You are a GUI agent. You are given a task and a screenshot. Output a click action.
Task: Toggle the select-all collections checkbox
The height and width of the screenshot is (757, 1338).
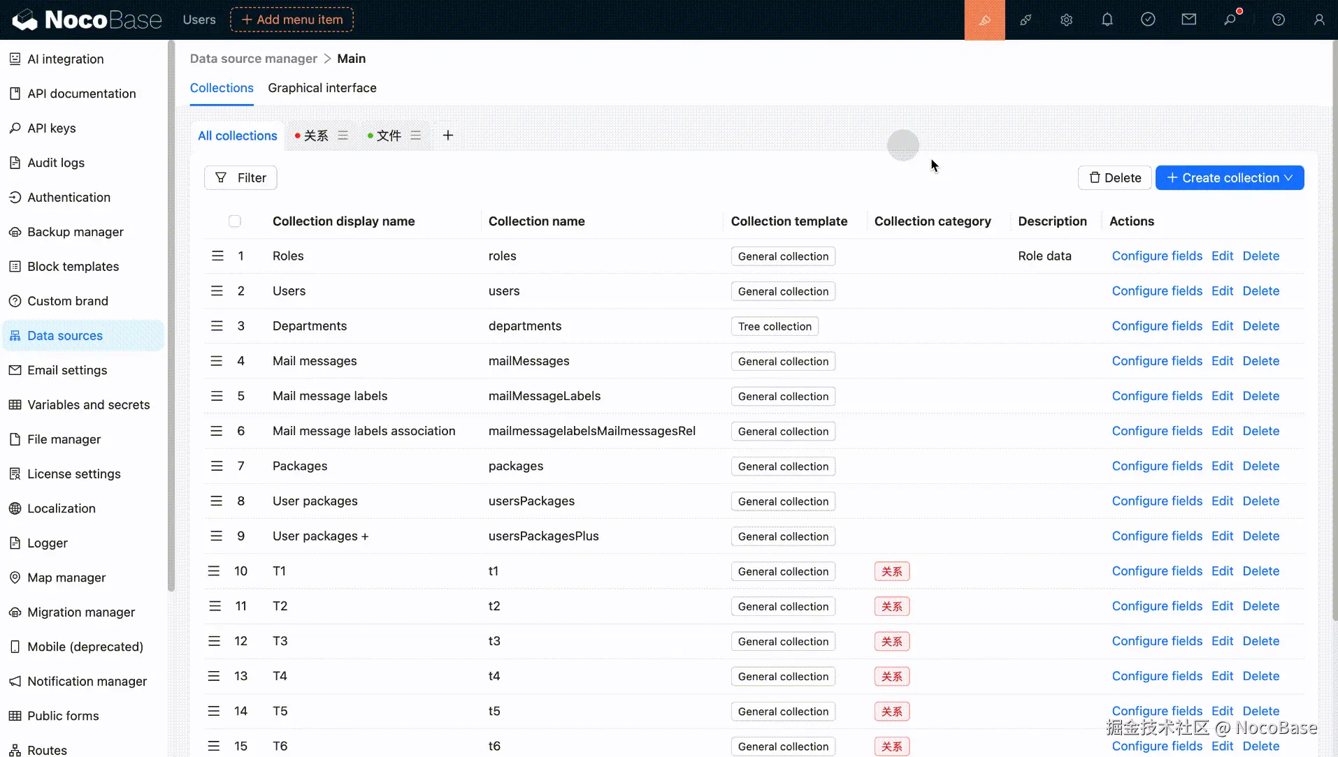click(235, 221)
